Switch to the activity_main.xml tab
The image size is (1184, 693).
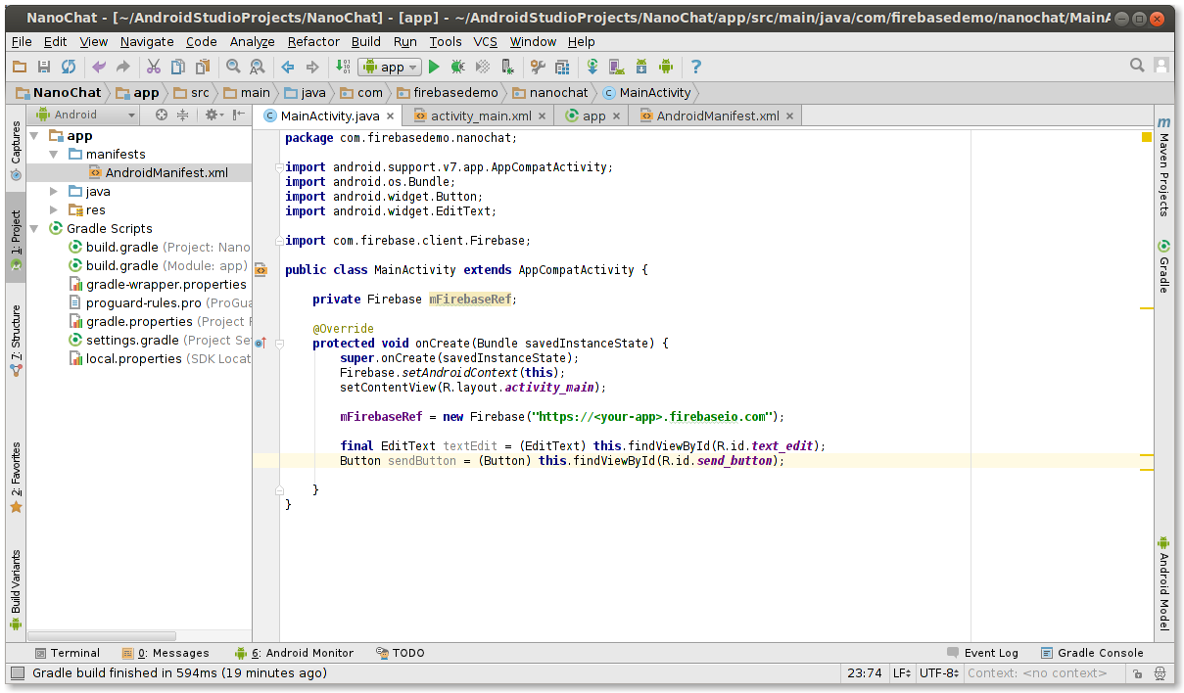coord(481,115)
